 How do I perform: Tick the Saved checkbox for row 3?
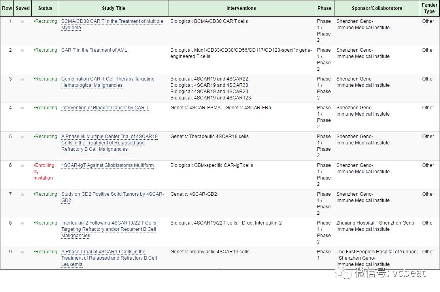click(x=23, y=79)
